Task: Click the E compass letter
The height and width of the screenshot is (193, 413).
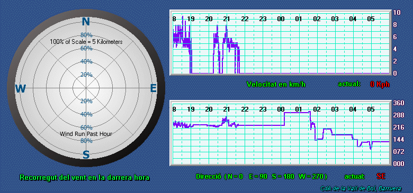Action: [x=154, y=88]
